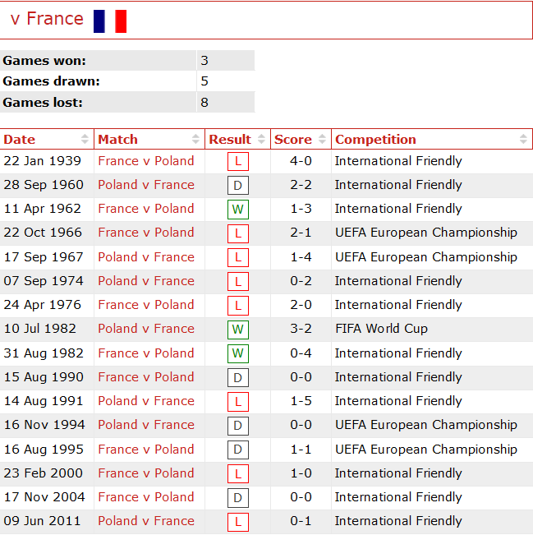Viewport: 533px width, 535px height.
Task: Click L result badge for 09 Jun 2011
Action: pos(238,522)
